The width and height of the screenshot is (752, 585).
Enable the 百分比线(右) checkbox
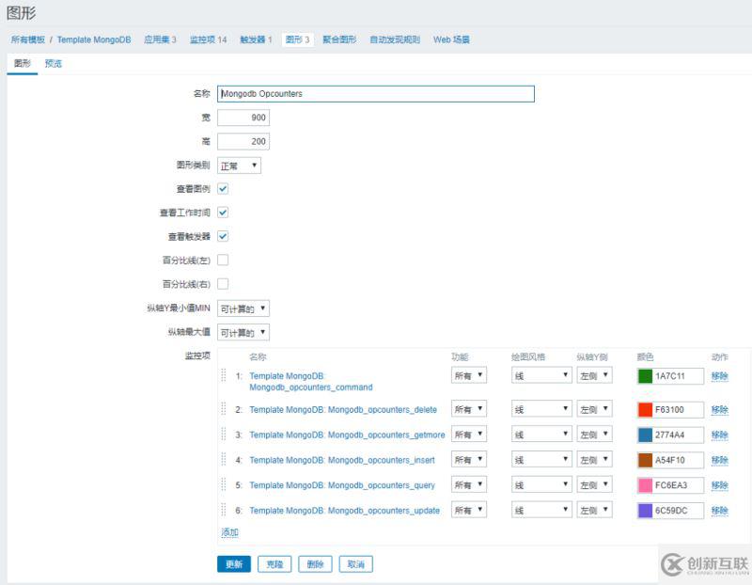coord(223,284)
